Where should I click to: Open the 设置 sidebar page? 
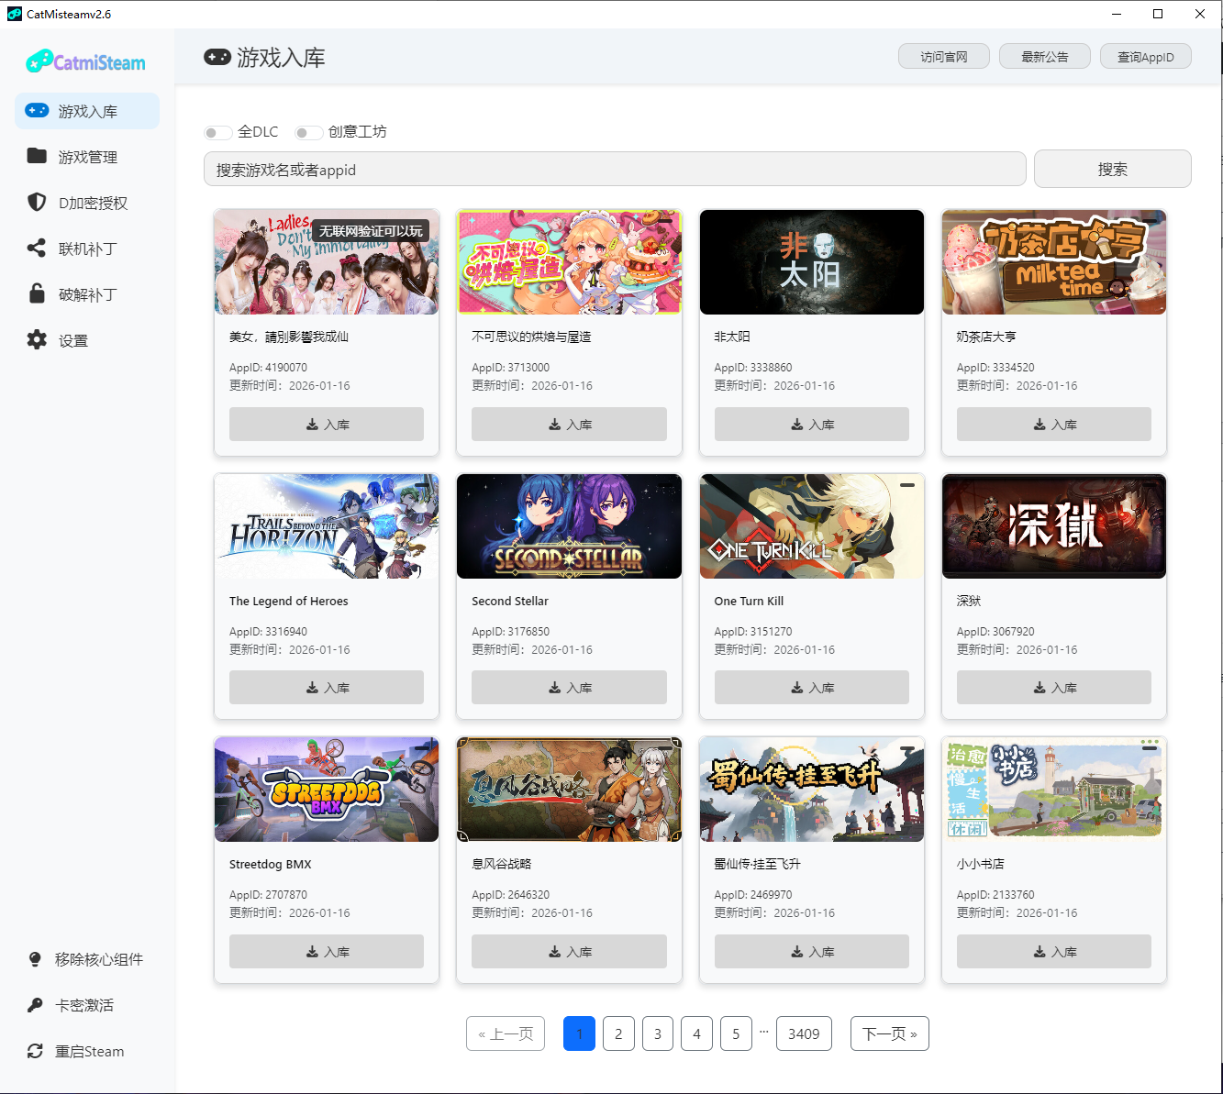click(x=87, y=340)
